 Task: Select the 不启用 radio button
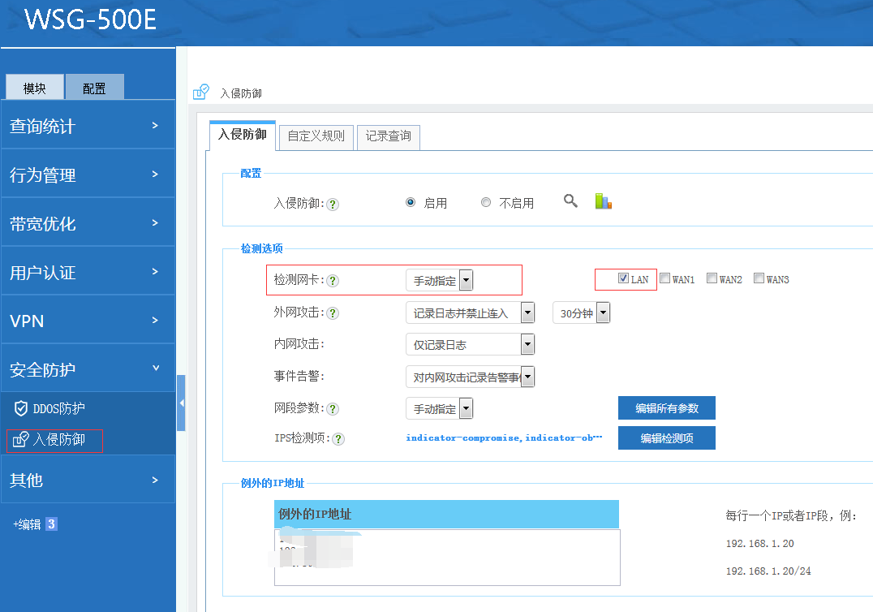point(486,203)
